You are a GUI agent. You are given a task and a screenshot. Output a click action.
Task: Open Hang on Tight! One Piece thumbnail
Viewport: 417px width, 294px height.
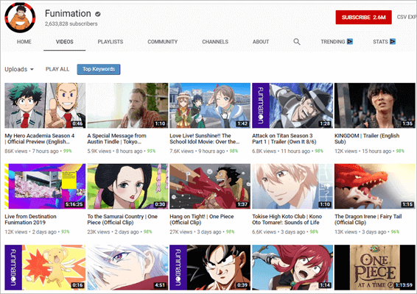pos(210,186)
